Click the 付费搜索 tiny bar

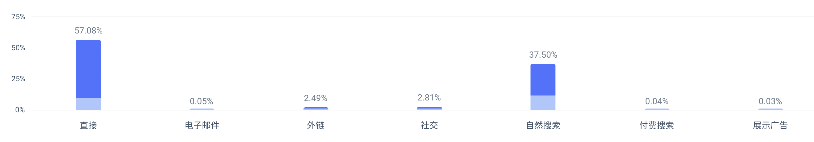point(657,109)
